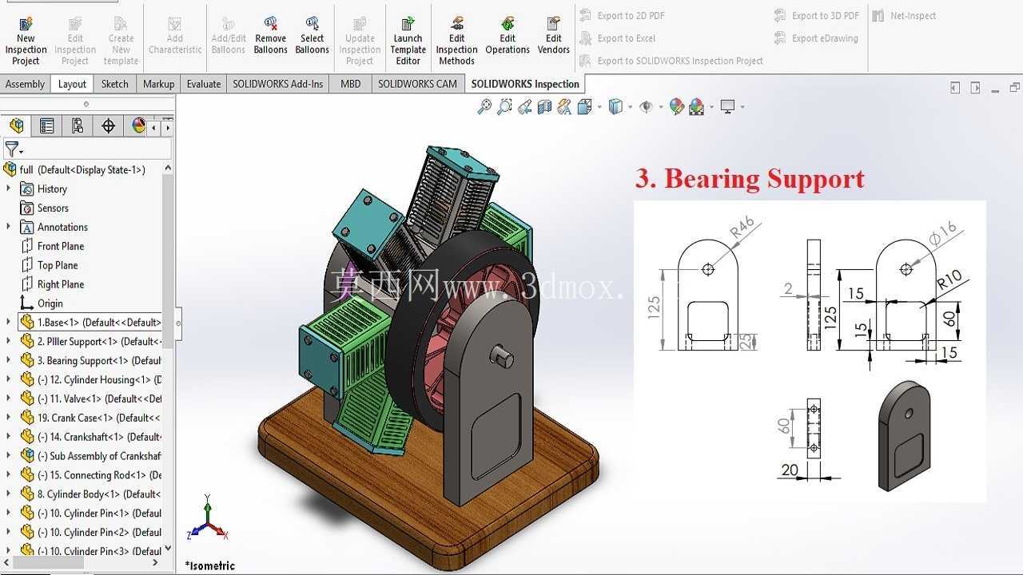Image resolution: width=1023 pixels, height=575 pixels.
Task: Click Zoom to Fit icon
Action: click(484, 106)
